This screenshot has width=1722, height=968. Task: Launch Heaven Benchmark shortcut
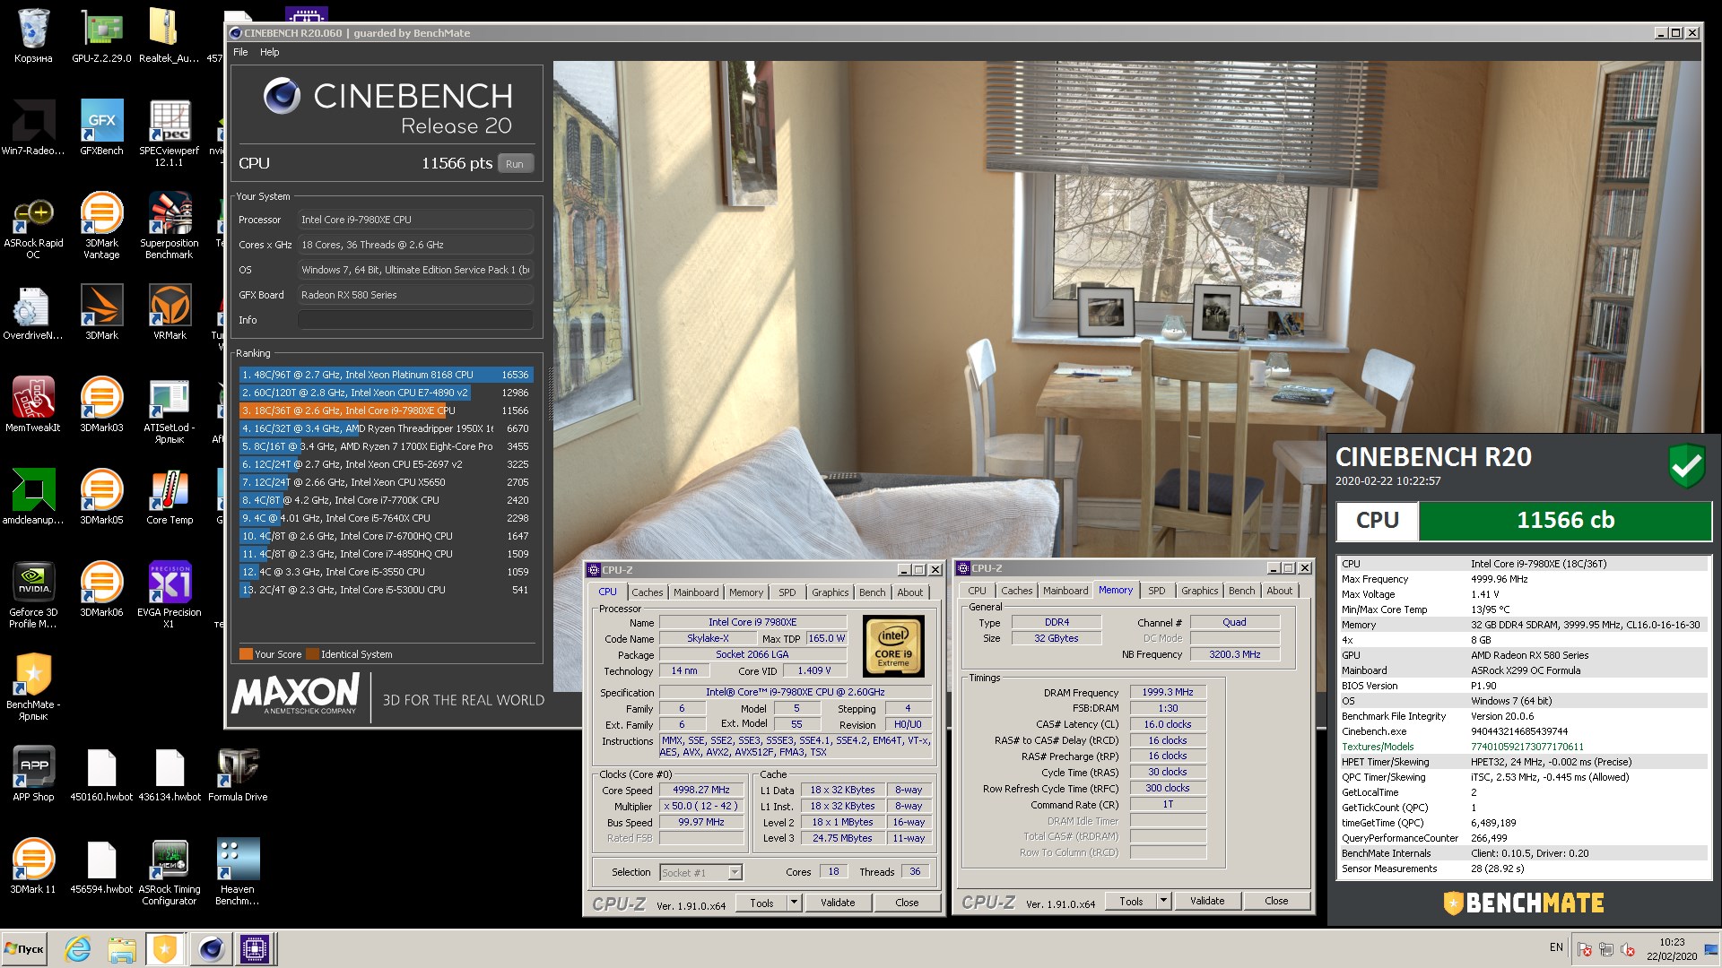(x=238, y=872)
